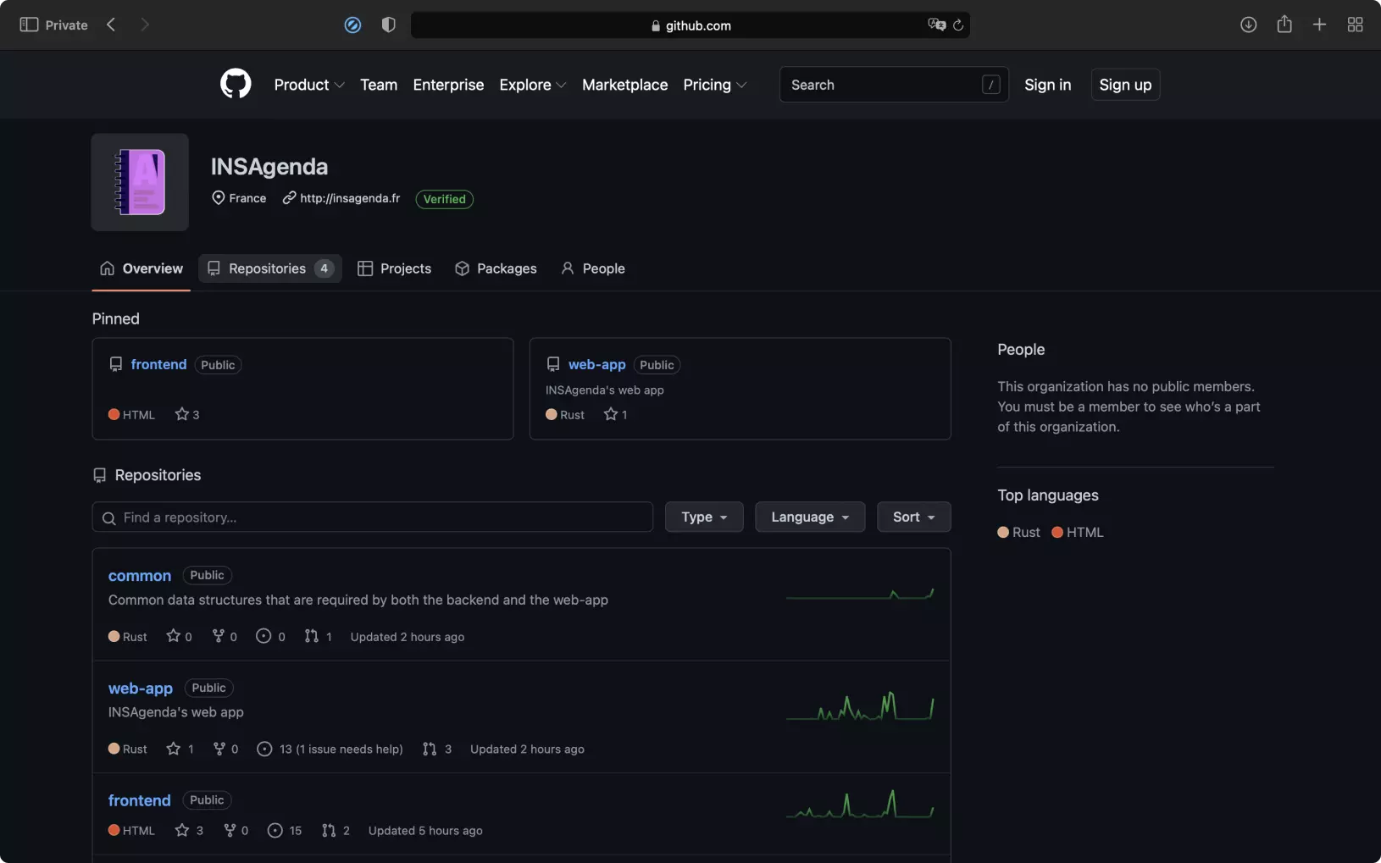
Task: Click the link chain icon beside insagenda.fr
Action: (x=289, y=197)
